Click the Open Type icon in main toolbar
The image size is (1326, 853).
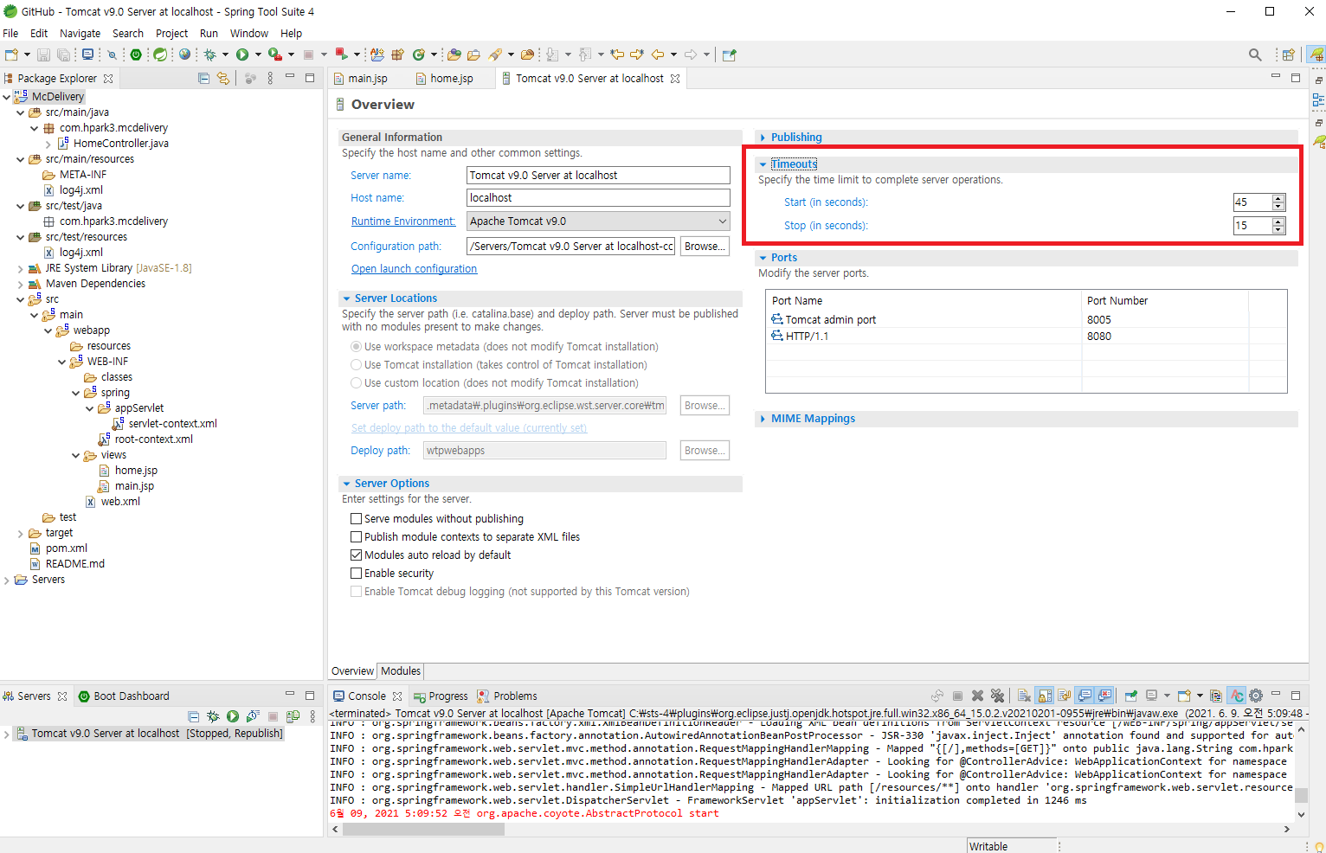click(454, 55)
